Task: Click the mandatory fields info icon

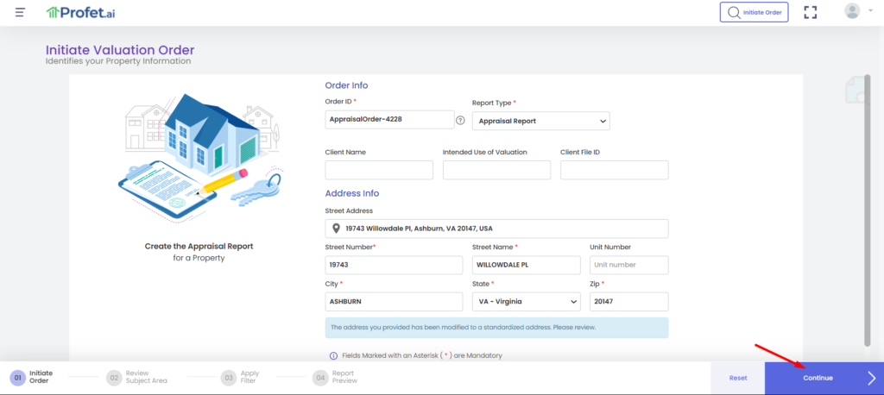Action: (333, 355)
